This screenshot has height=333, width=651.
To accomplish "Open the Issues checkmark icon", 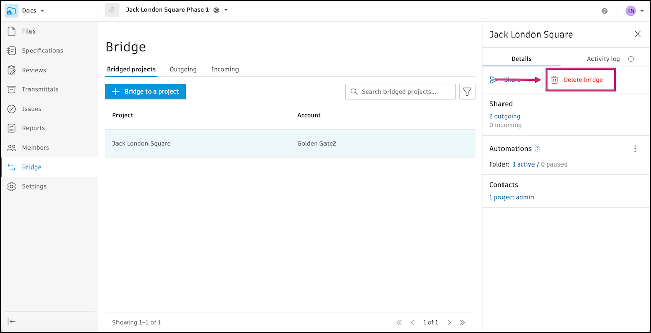I will [x=12, y=109].
